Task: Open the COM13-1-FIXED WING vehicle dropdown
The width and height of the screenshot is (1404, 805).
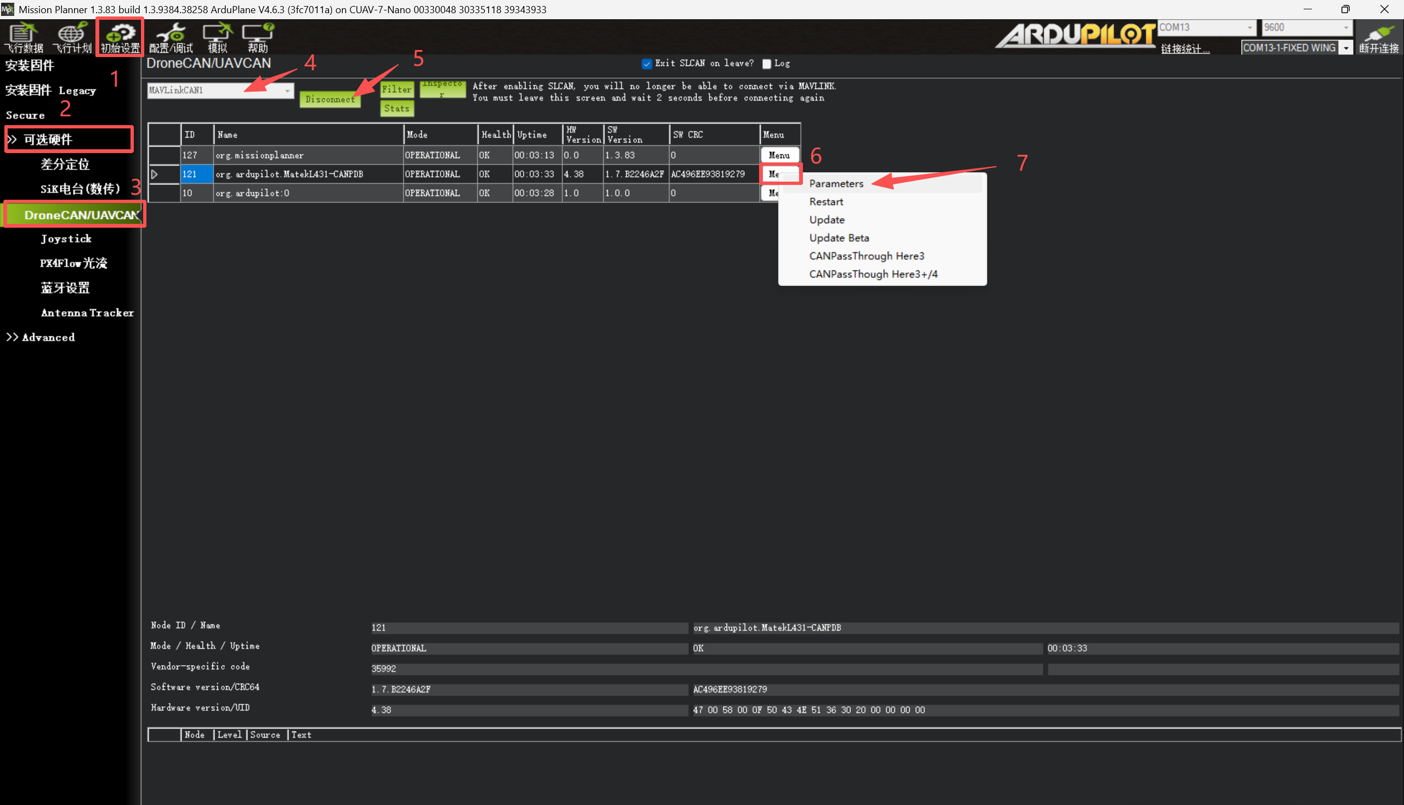Action: coord(1297,48)
